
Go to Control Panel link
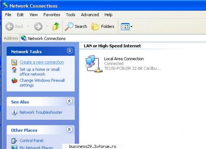point(31,140)
